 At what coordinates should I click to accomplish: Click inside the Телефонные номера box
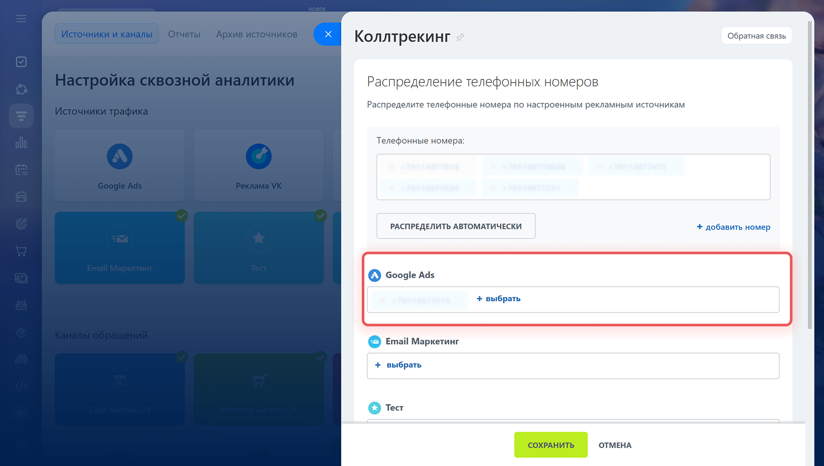[573, 177]
